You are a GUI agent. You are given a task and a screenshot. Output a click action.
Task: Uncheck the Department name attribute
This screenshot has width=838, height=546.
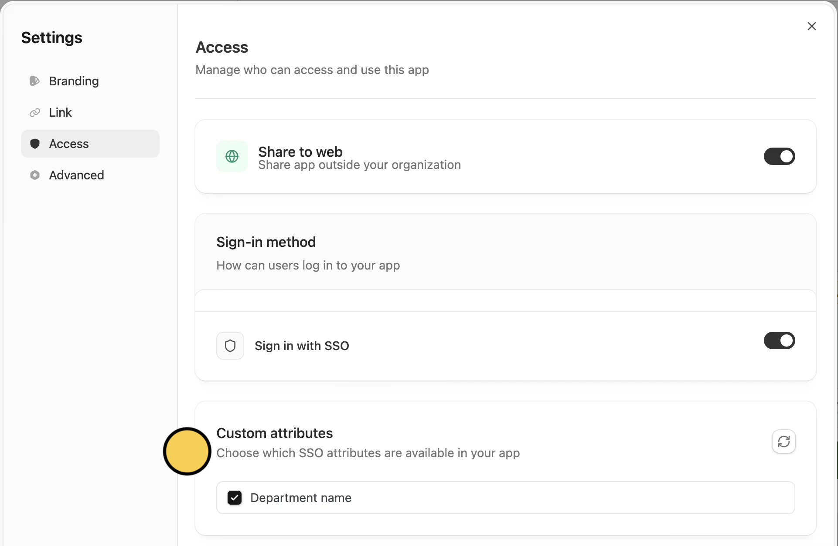[235, 498]
